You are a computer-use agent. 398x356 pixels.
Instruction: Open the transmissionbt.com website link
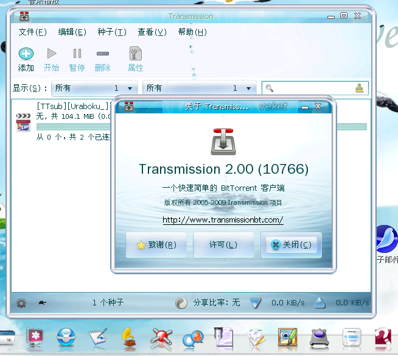coord(223,219)
